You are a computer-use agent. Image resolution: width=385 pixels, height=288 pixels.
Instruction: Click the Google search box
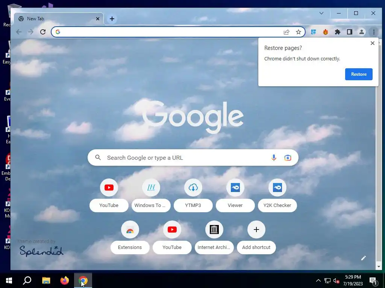[193, 158]
